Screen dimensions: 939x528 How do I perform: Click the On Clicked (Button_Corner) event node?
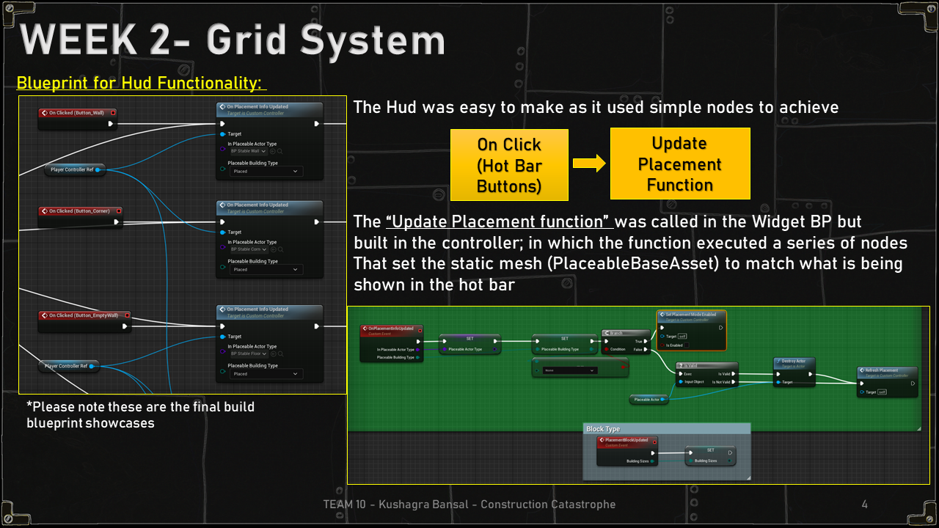pos(80,211)
